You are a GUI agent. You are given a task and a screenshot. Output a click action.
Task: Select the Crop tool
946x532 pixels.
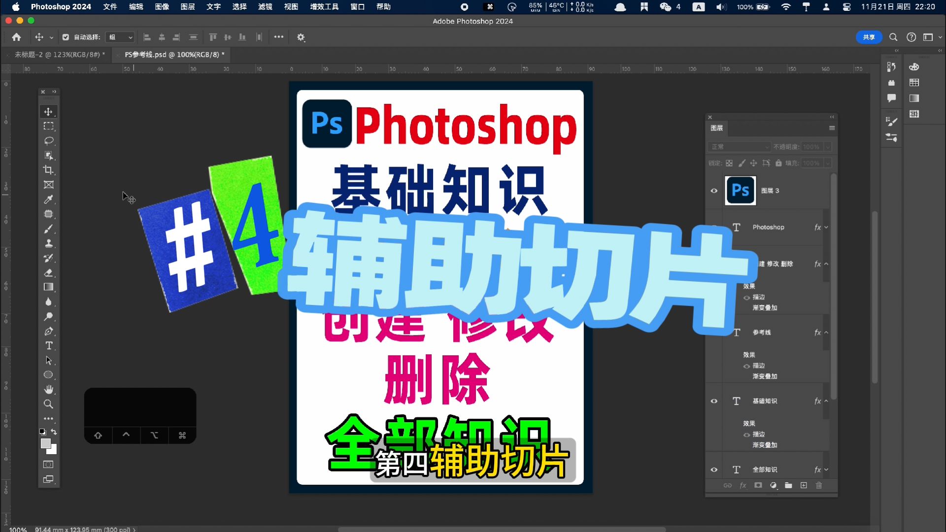[48, 170]
